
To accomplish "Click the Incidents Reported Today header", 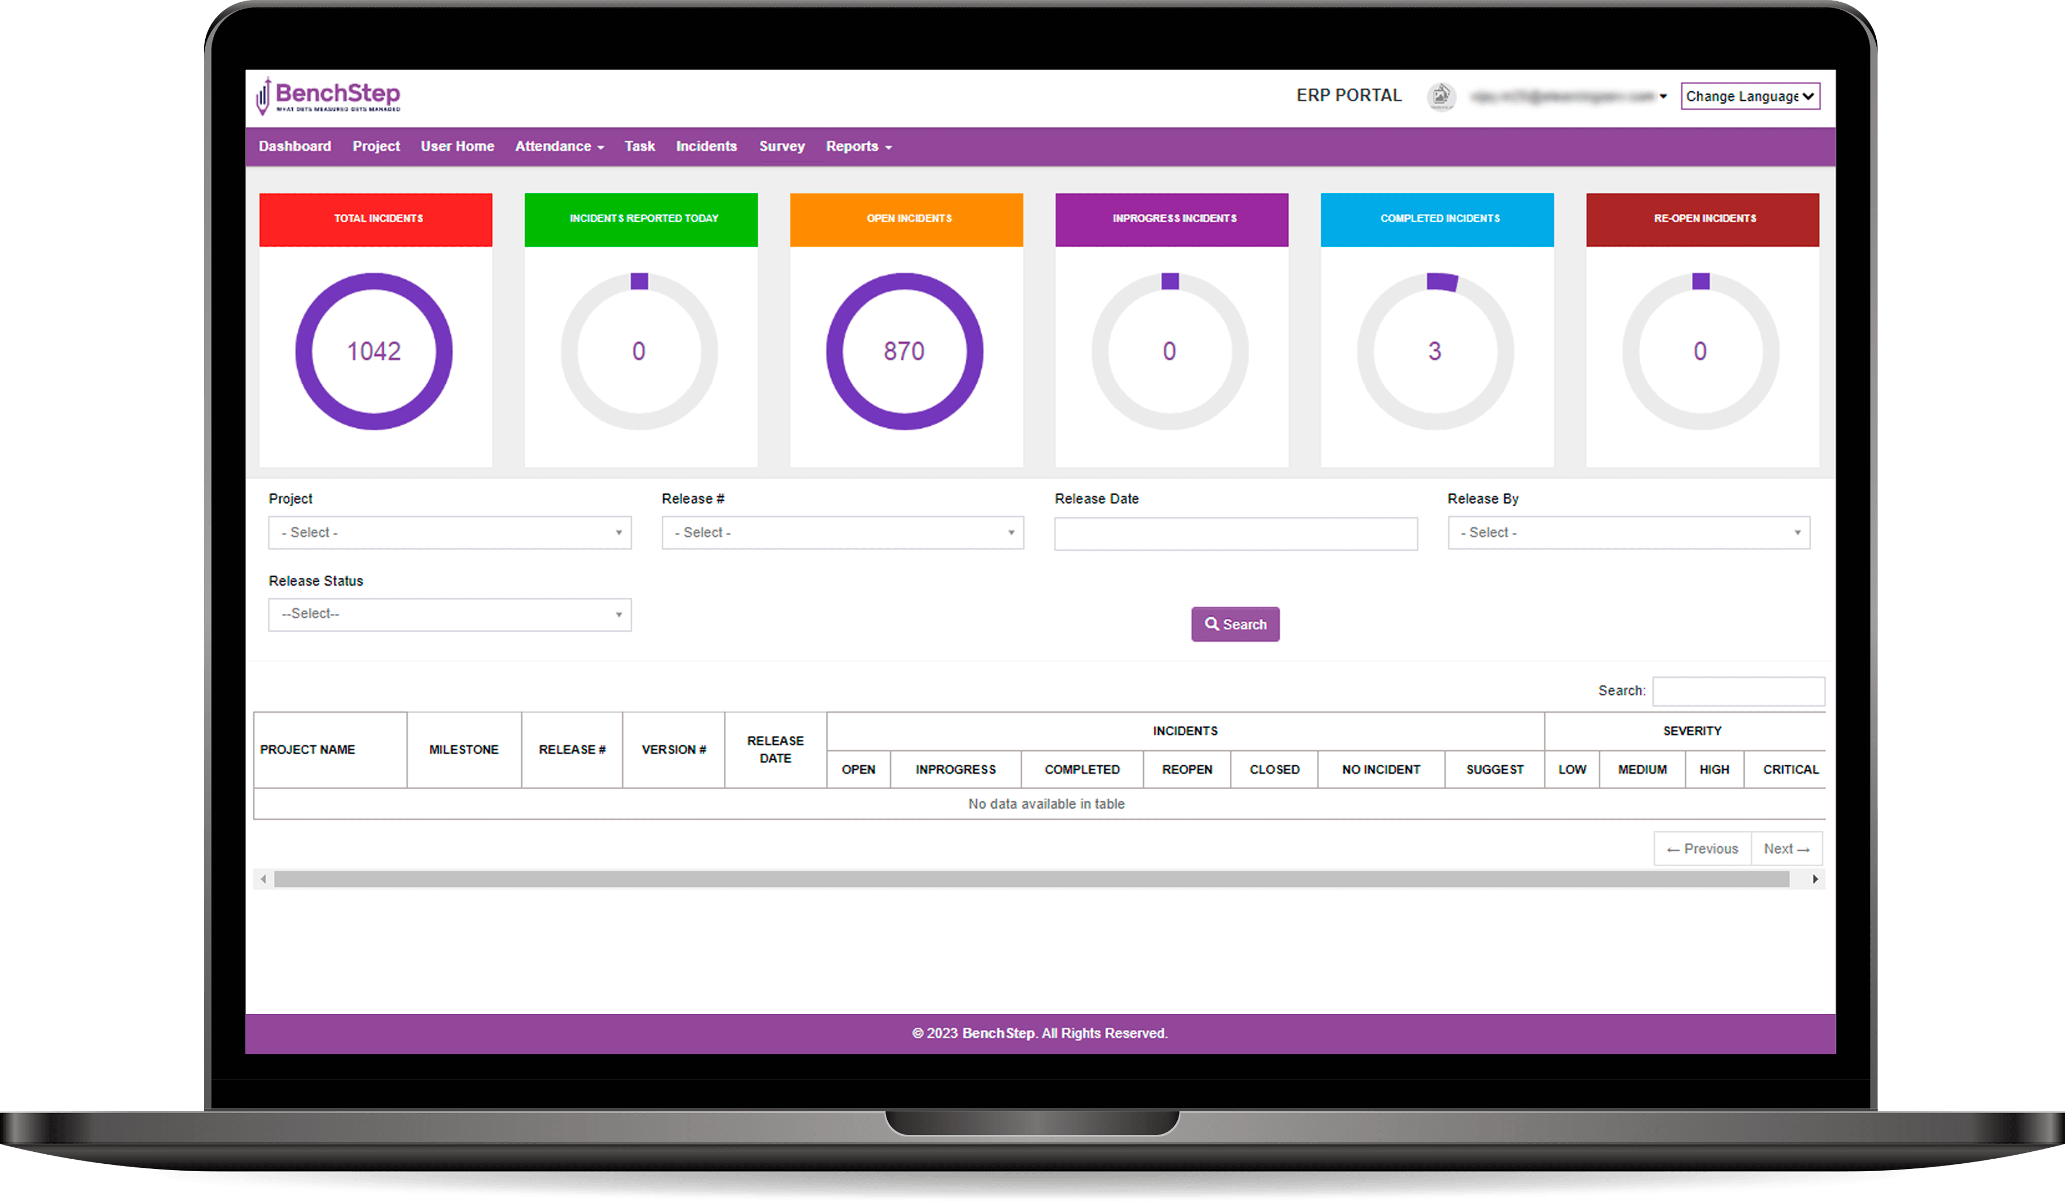I will (641, 219).
